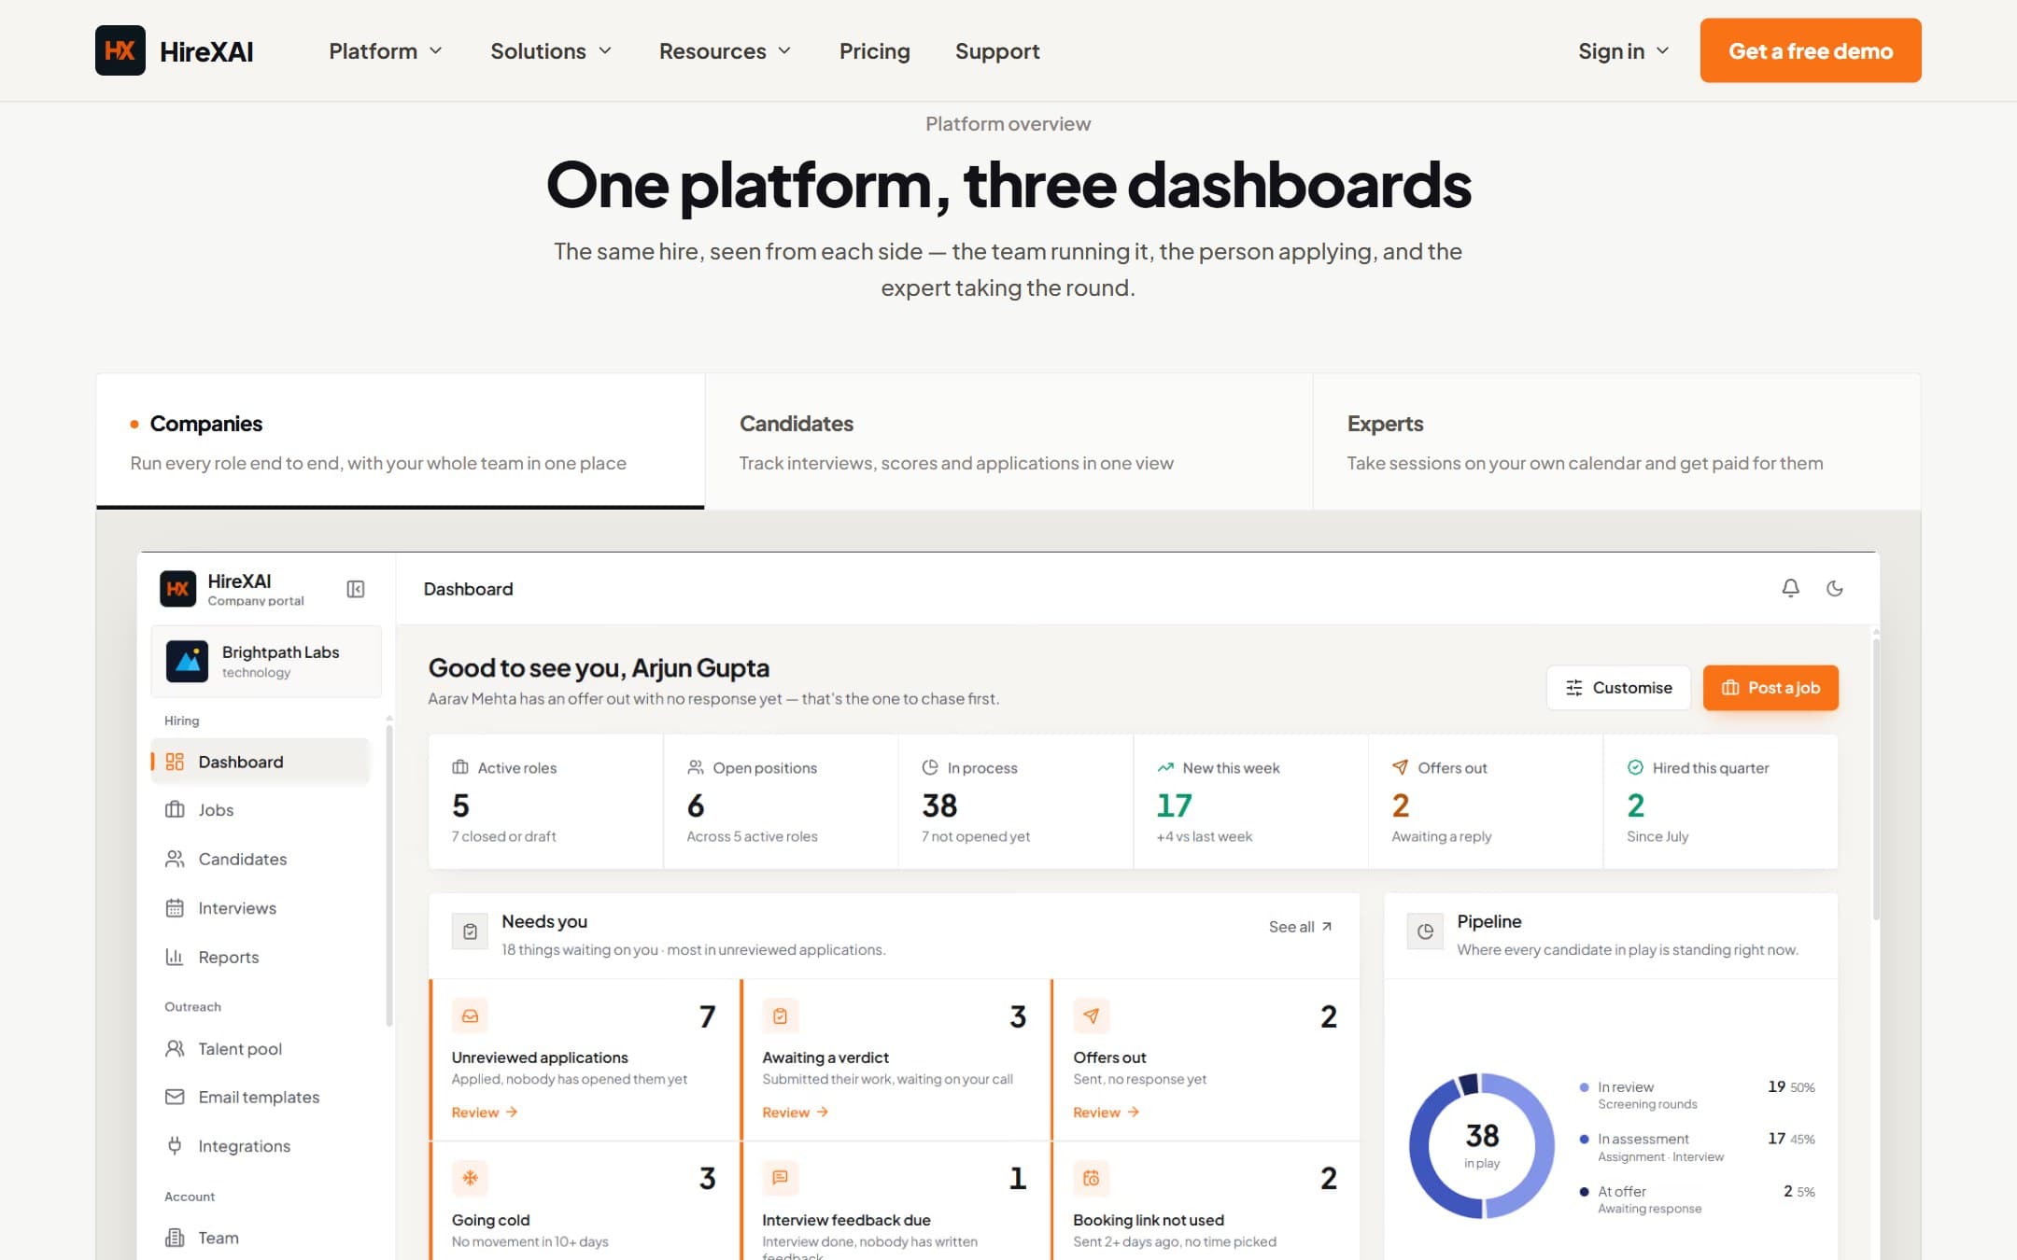Click Get a free demo button
2017x1260 pixels.
1810,50
